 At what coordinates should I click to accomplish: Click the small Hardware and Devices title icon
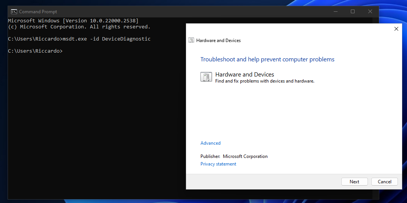pos(191,41)
